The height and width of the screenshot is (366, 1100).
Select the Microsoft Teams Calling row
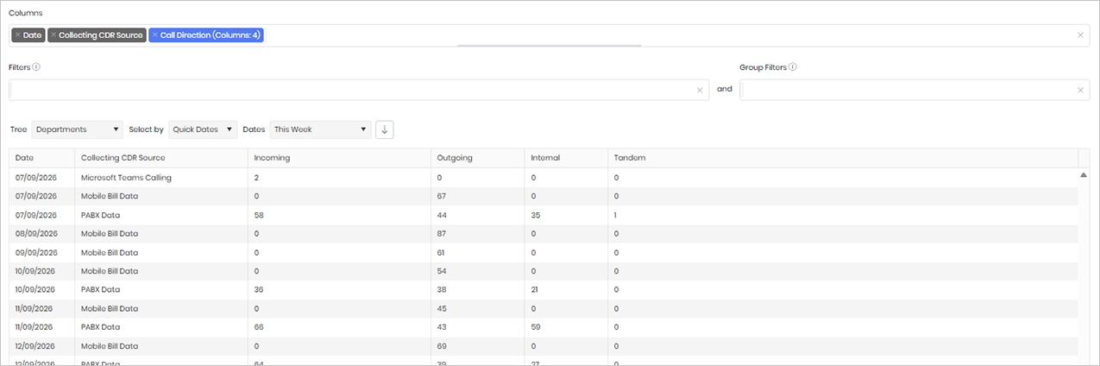pos(544,178)
